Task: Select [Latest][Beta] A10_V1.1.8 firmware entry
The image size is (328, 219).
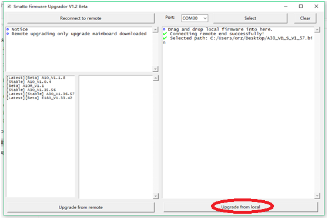Action: pyautogui.click(x=36, y=78)
